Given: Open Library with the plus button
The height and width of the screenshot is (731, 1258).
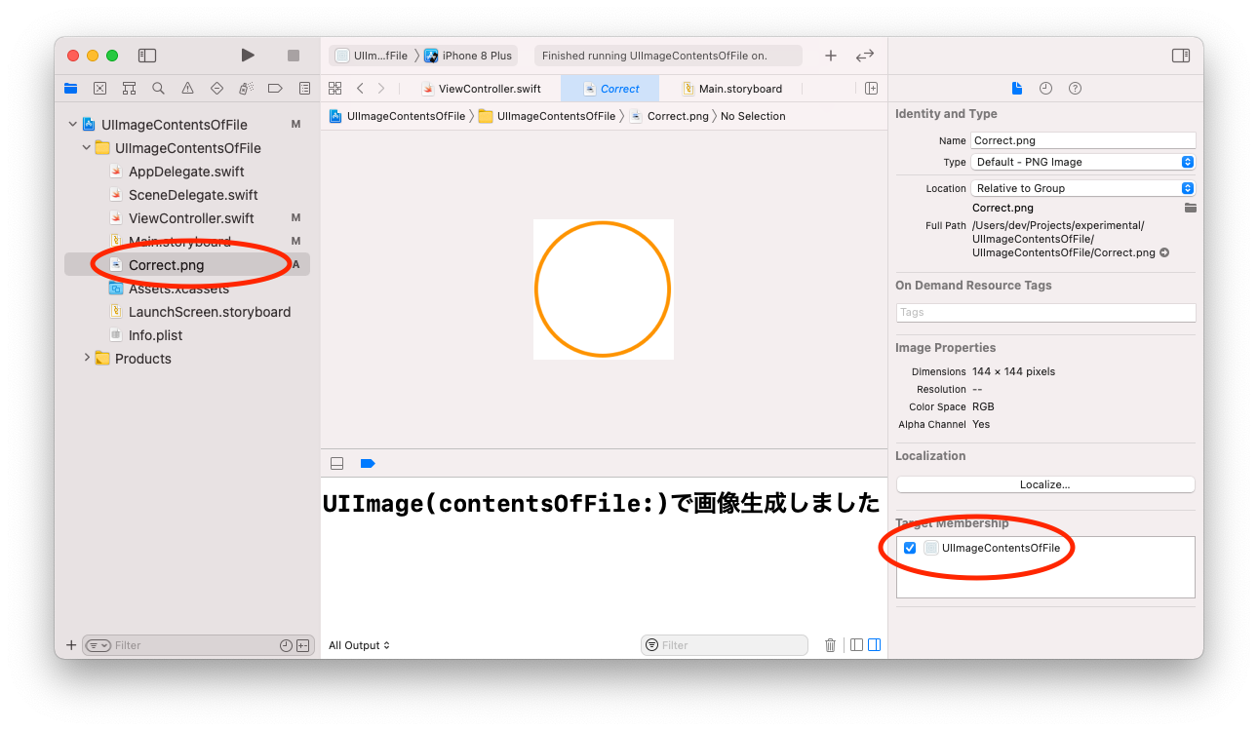Looking at the screenshot, I should (x=831, y=56).
